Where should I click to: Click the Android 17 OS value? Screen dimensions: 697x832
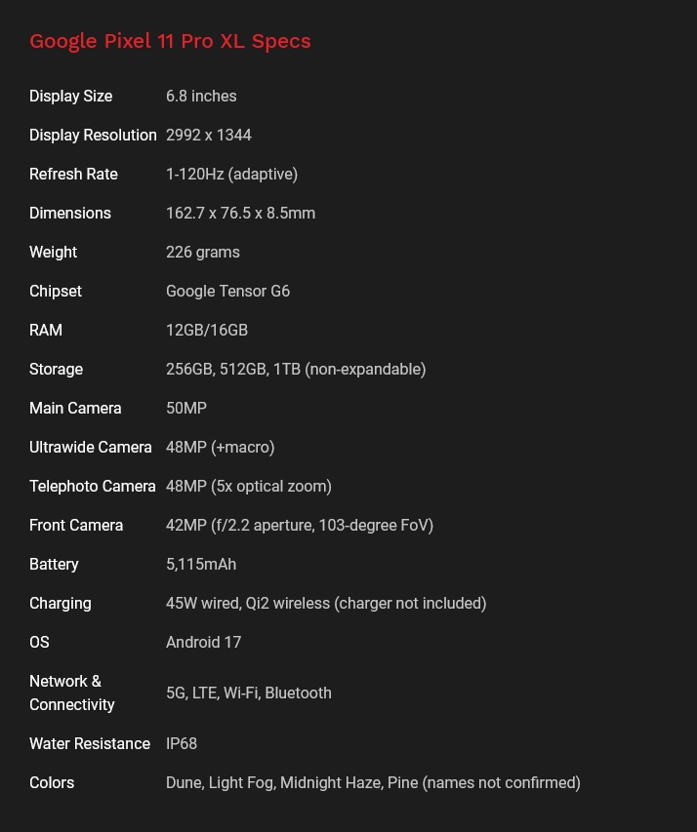(x=203, y=642)
